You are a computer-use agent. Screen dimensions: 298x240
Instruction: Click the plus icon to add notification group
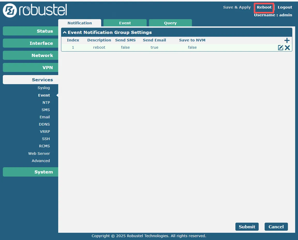[287, 40]
